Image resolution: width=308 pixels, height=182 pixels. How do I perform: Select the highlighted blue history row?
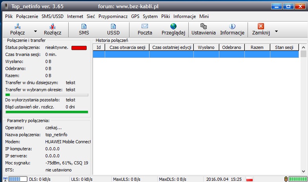tap(195, 55)
